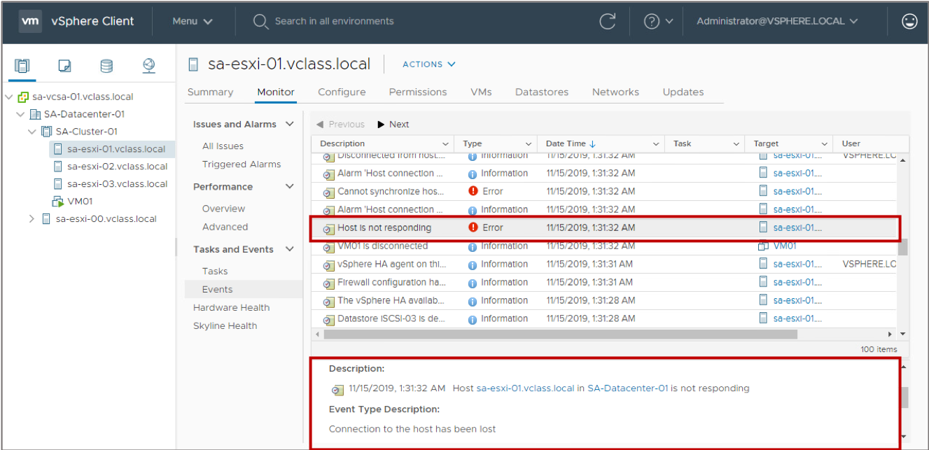Open Triggered Alarms in Monitor sidebar
Viewport: 929px width, 450px height.
[242, 164]
